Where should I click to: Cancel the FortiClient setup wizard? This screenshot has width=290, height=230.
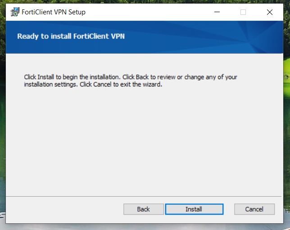254,209
